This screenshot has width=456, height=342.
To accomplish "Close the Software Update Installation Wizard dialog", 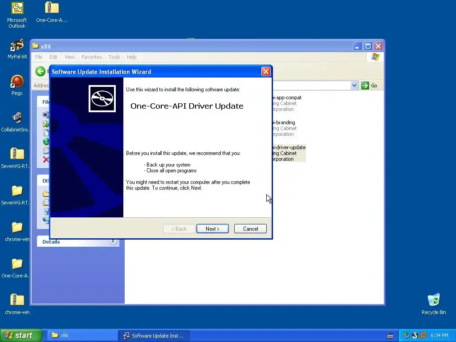I will click(266, 72).
